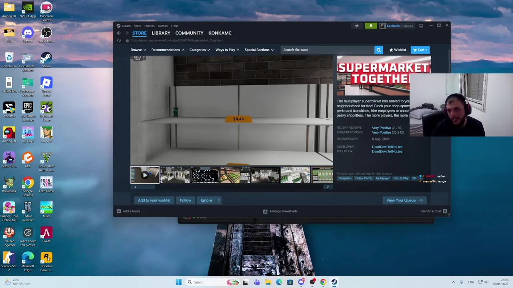Open the Steam menu

pyautogui.click(x=126, y=26)
